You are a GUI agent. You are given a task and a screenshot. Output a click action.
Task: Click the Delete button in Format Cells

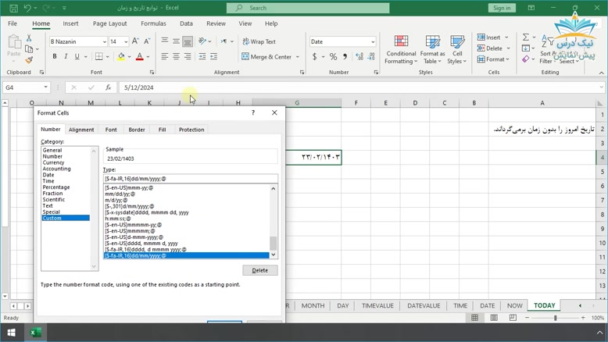(260, 270)
